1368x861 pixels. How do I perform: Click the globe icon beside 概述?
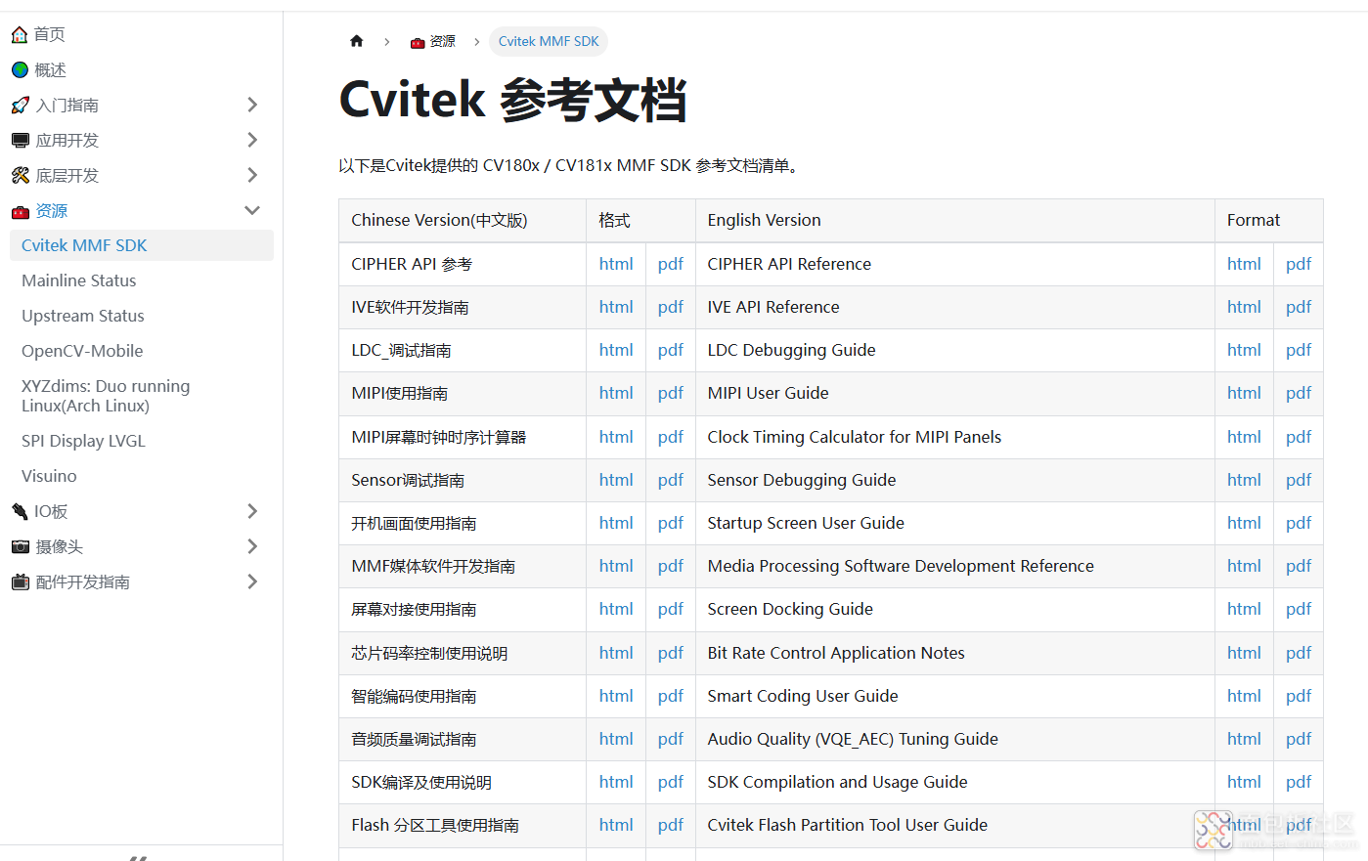point(20,69)
